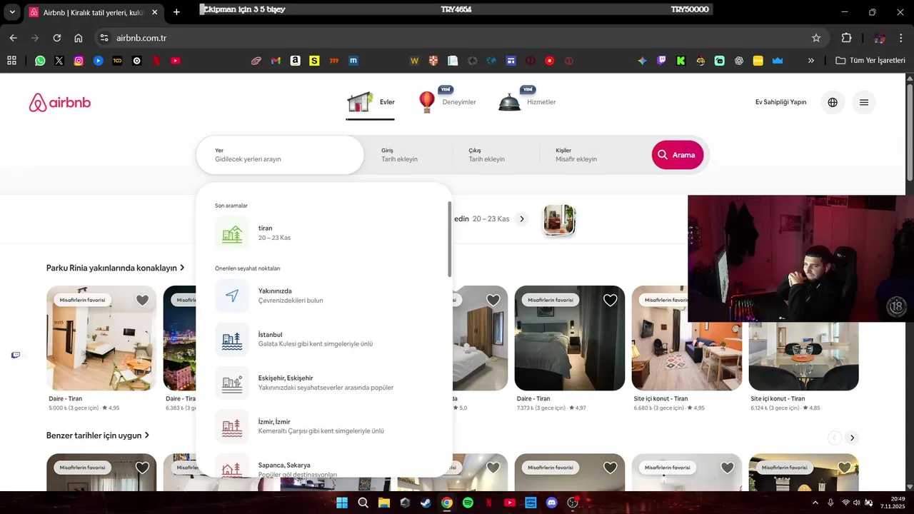Show hidden bookmarks overflow chevron
Image resolution: width=914 pixels, height=514 pixels.
coord(810,61)
